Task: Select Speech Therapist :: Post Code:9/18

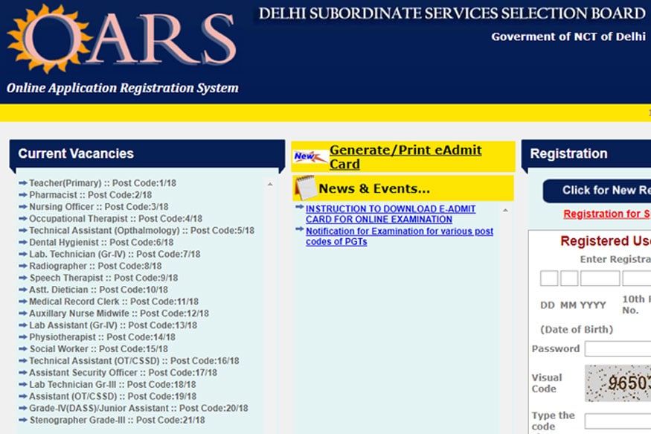Action: tap(103, 278)
